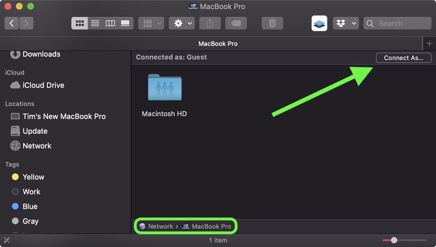Switch to icon view in the toolbar
This screenshot has height=247, width=436.
79,23
